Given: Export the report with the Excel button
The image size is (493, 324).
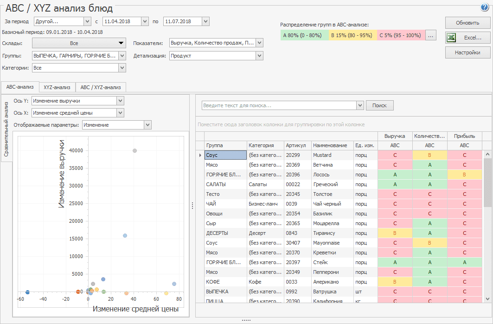Looking at the screenshot, I should click(x=467, y=38).
